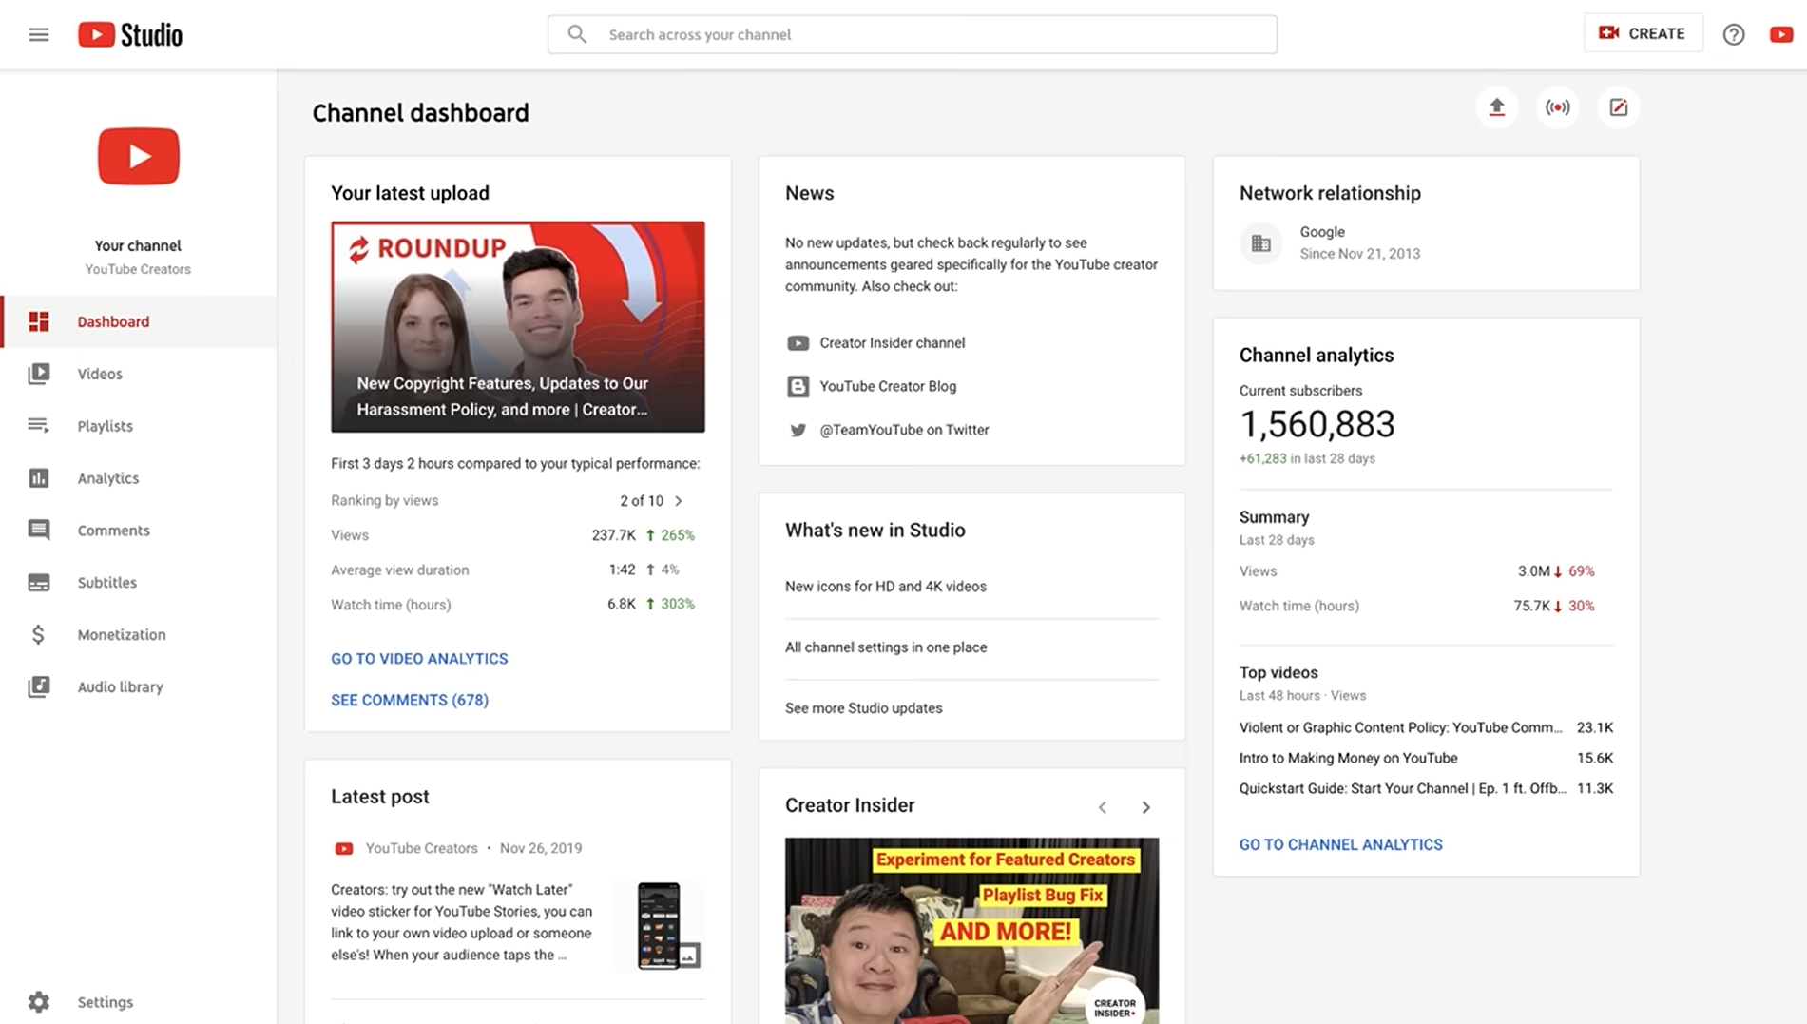Select the Monetization dollar icon
This screenshot has height=1024, width=1807.
[38, 634]
